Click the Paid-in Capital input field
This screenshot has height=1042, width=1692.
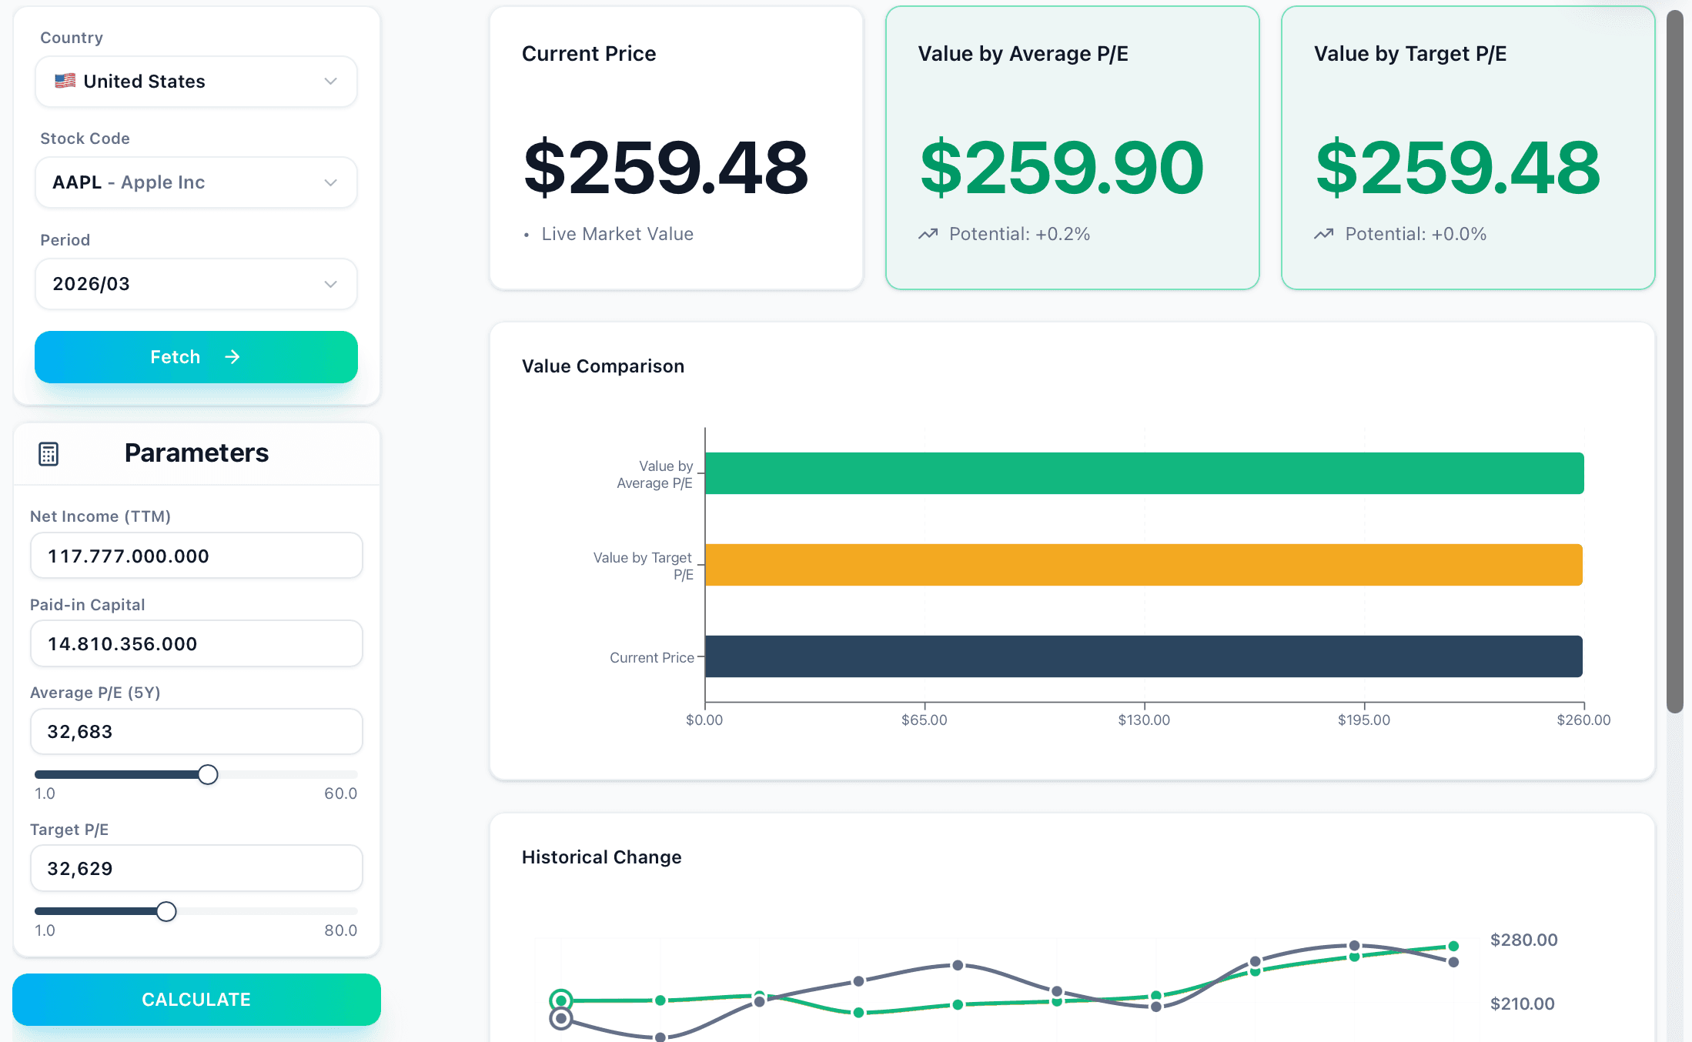coord(196,643)
